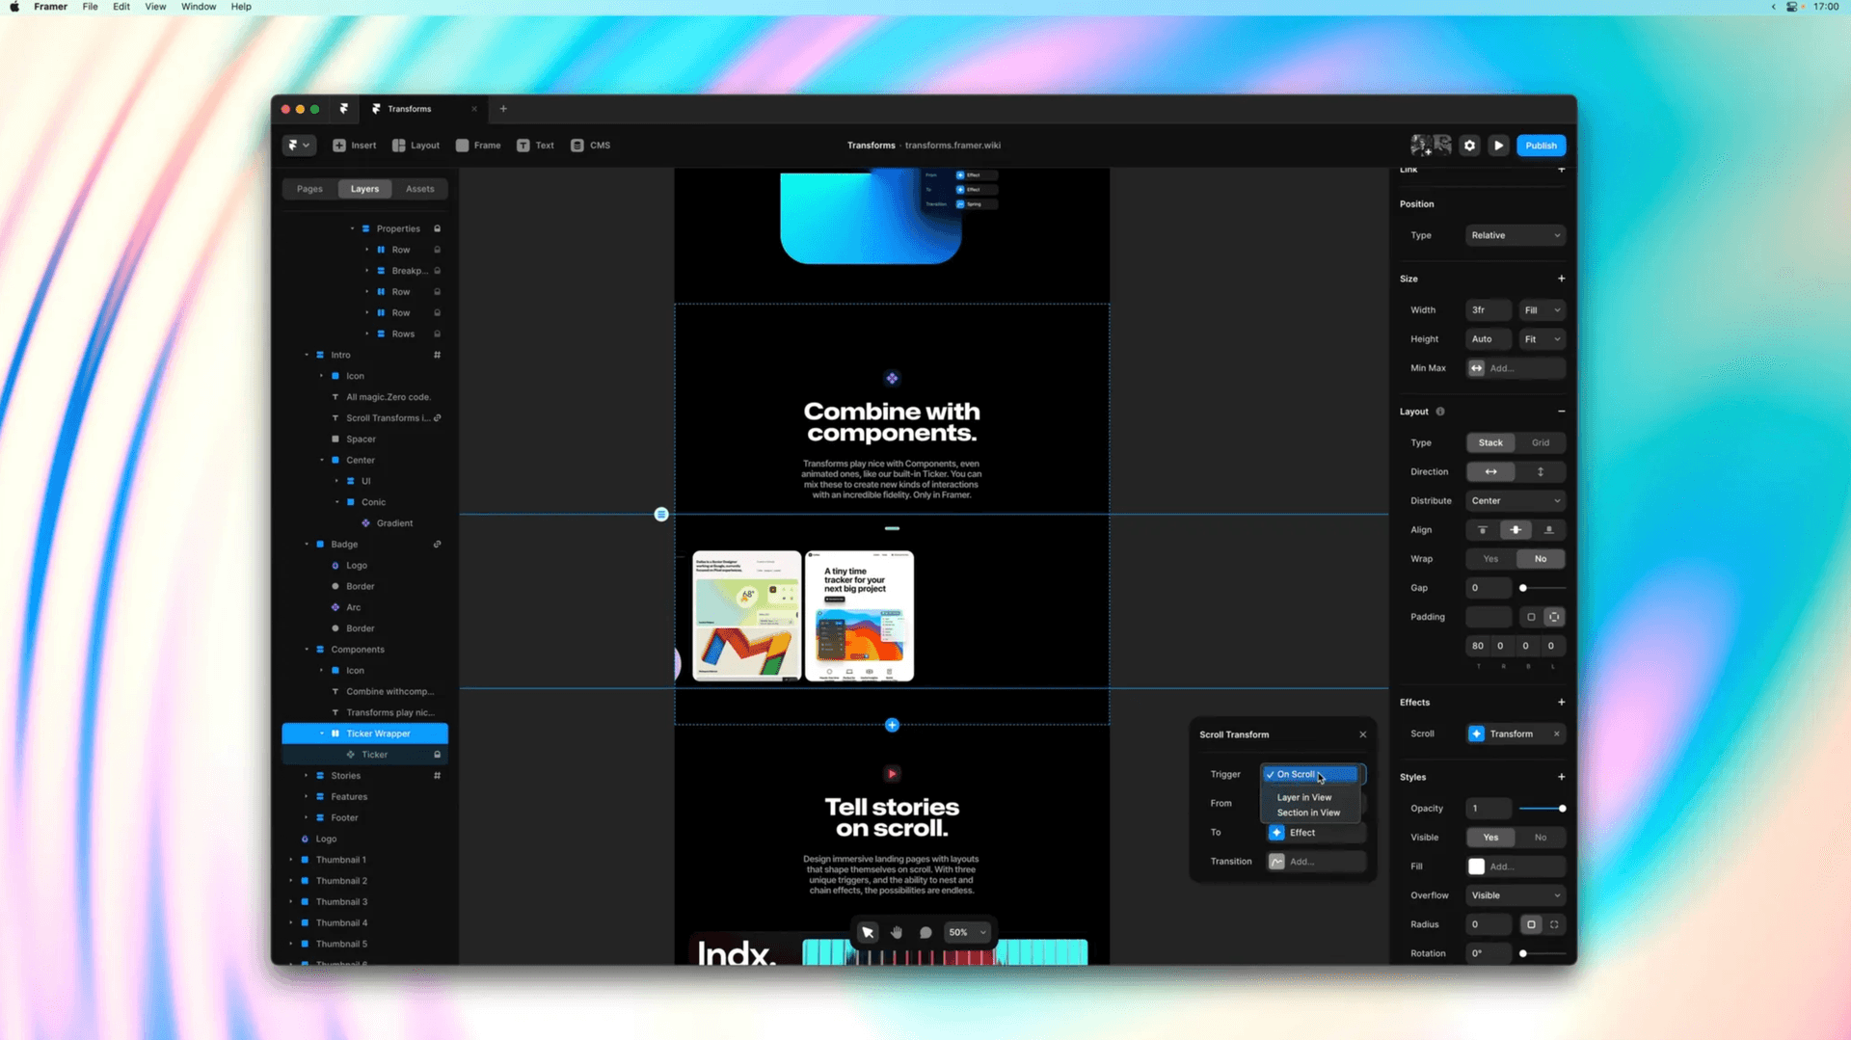
Task: Open Width Fill dropdown
Action: coord(1542,310)
